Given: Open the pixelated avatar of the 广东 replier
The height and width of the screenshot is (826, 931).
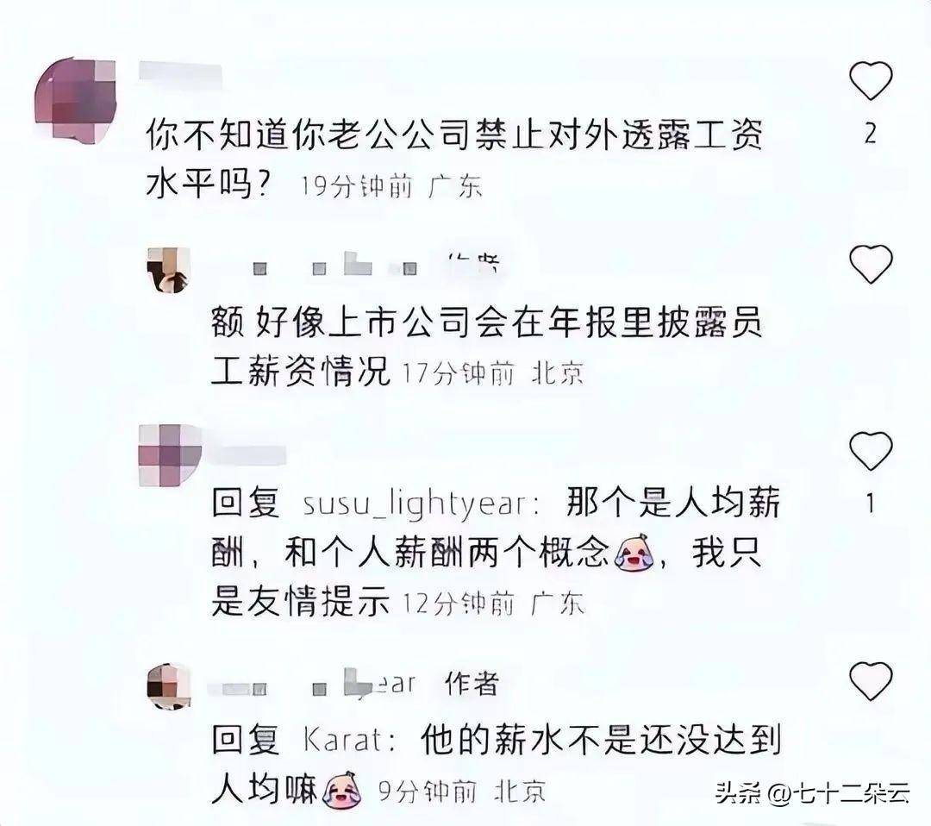Looking at the screenshot, I should [169, 455].
